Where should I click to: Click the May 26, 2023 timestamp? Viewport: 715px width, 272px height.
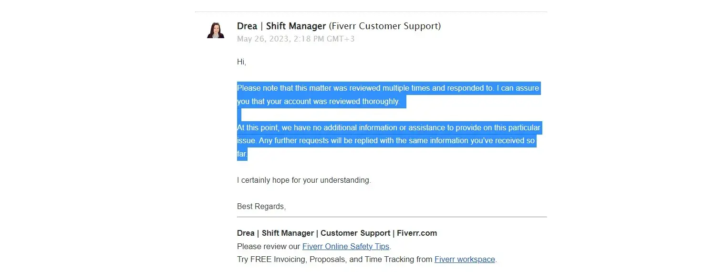[295, 39]
